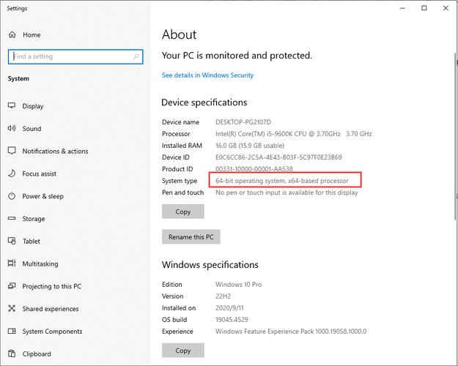Go to Shared experiences page
The image size is (458, 366).
pos(51,309)
